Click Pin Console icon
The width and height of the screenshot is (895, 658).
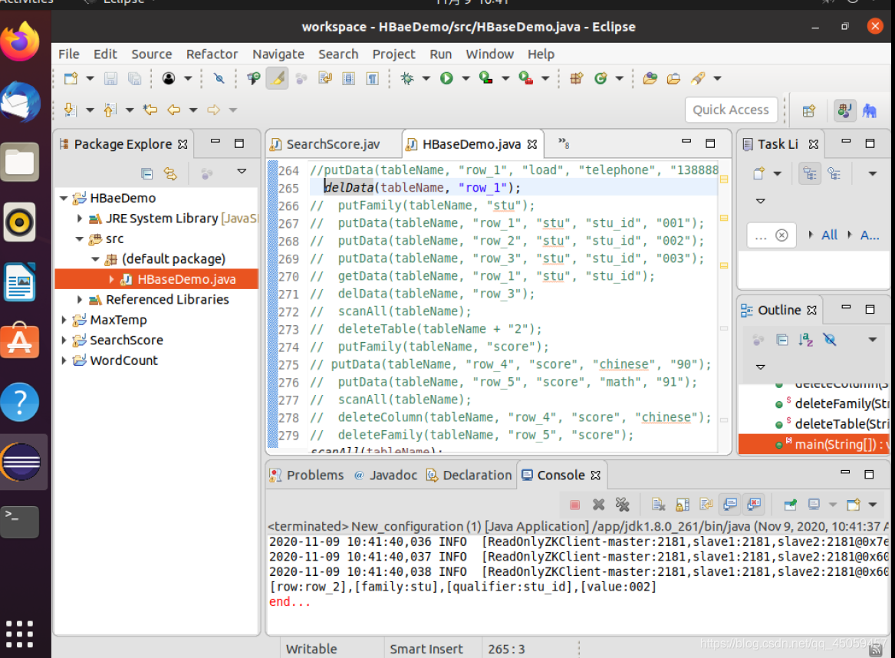tap(791, 505)
